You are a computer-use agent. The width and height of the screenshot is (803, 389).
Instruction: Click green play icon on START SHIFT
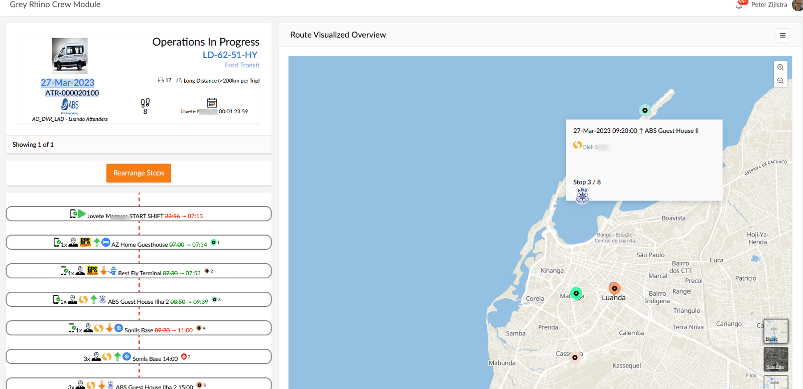pyautogui.click(x=82, y=214)
